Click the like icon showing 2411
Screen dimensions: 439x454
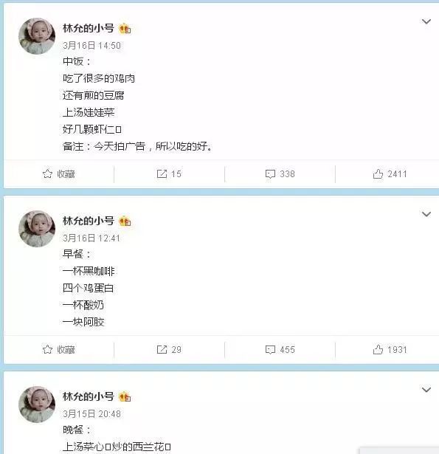(x=378, y=174)
